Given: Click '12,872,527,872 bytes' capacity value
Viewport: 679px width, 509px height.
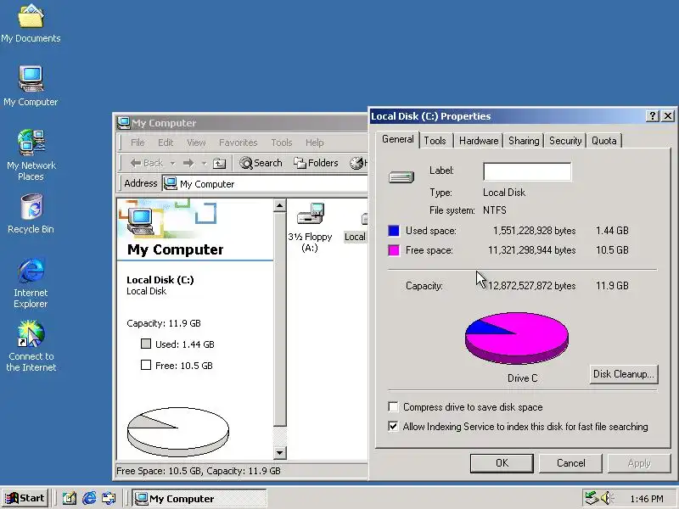Looking at the screenshot, I should (x=532, y=286).
